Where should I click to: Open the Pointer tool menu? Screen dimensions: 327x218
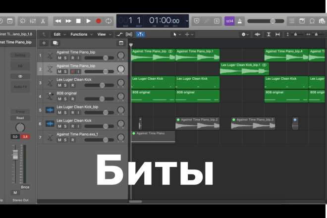(177, 34)
